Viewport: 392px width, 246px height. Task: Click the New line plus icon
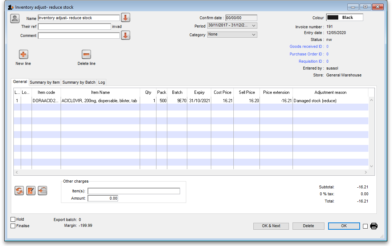click(23, 55)
